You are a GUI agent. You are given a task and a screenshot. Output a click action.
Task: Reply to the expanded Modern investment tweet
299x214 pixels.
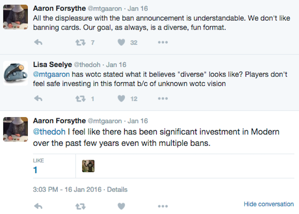pyautogui.click(x=38, y=206)
